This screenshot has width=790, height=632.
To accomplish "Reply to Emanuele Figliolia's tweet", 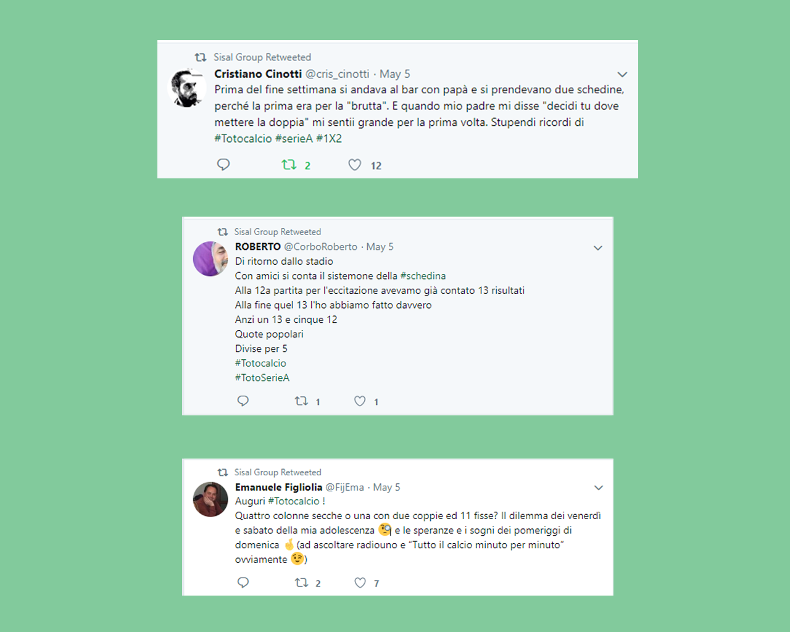I will coord(243,583).
